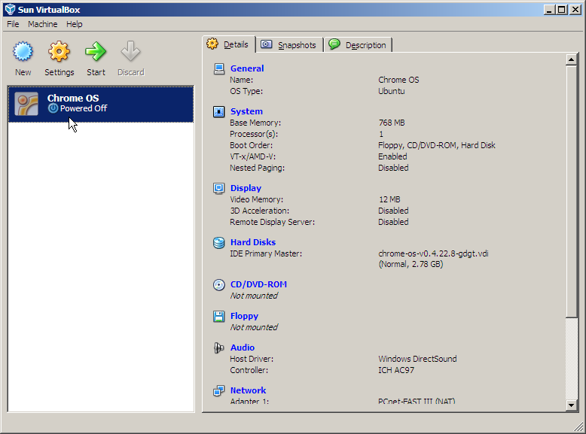This screenshot has height=434, width=586.
Task: Open the Help menu
Action: [x=74, y=24]
